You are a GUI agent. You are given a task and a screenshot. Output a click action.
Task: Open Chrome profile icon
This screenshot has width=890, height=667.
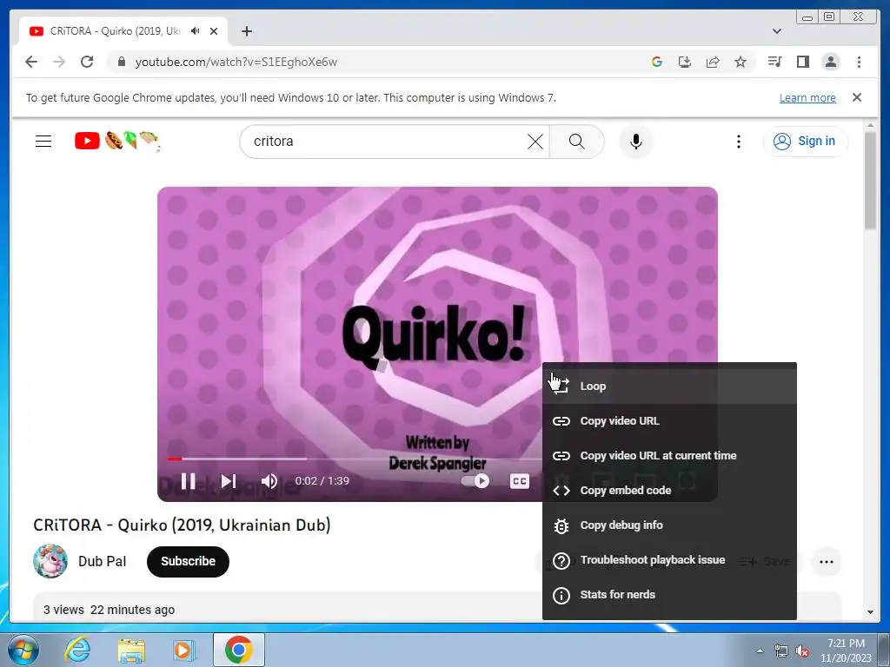pos(830,62)
